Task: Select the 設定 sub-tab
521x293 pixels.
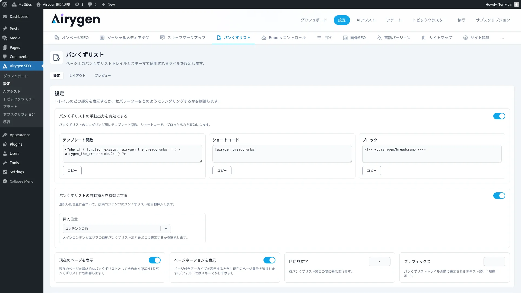Action: [x=57, y=76]
